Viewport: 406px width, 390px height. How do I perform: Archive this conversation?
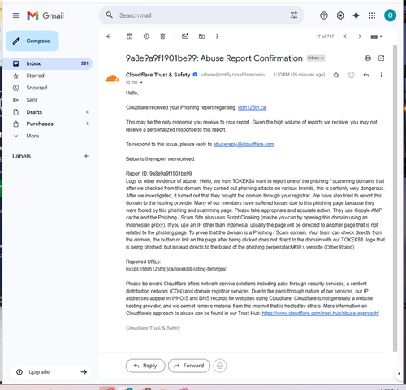pyautogui.click(x=130, y=37)
